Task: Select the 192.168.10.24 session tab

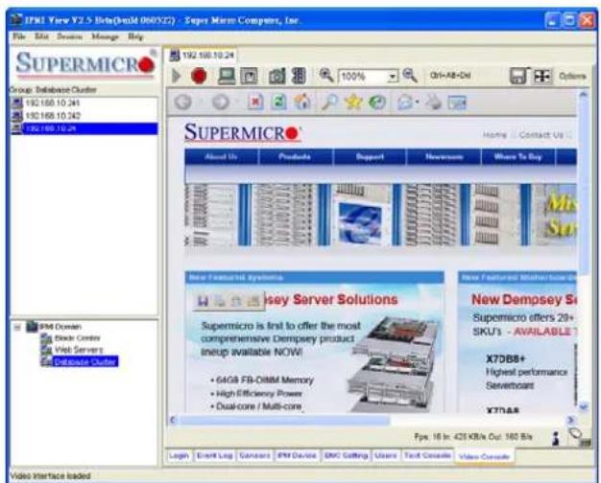Action: click(x=203, y=56)
